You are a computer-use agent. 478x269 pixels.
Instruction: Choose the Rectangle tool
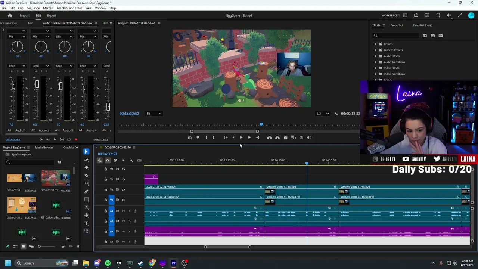point(87,200)
